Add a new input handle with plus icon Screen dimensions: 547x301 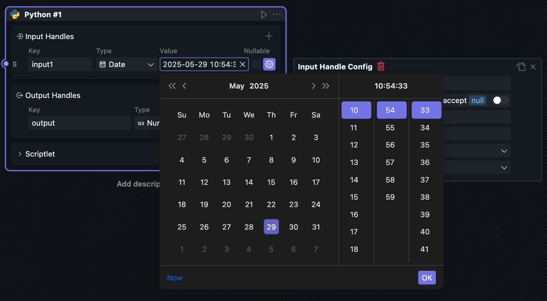pyautogui.click(x=269, y=36)
